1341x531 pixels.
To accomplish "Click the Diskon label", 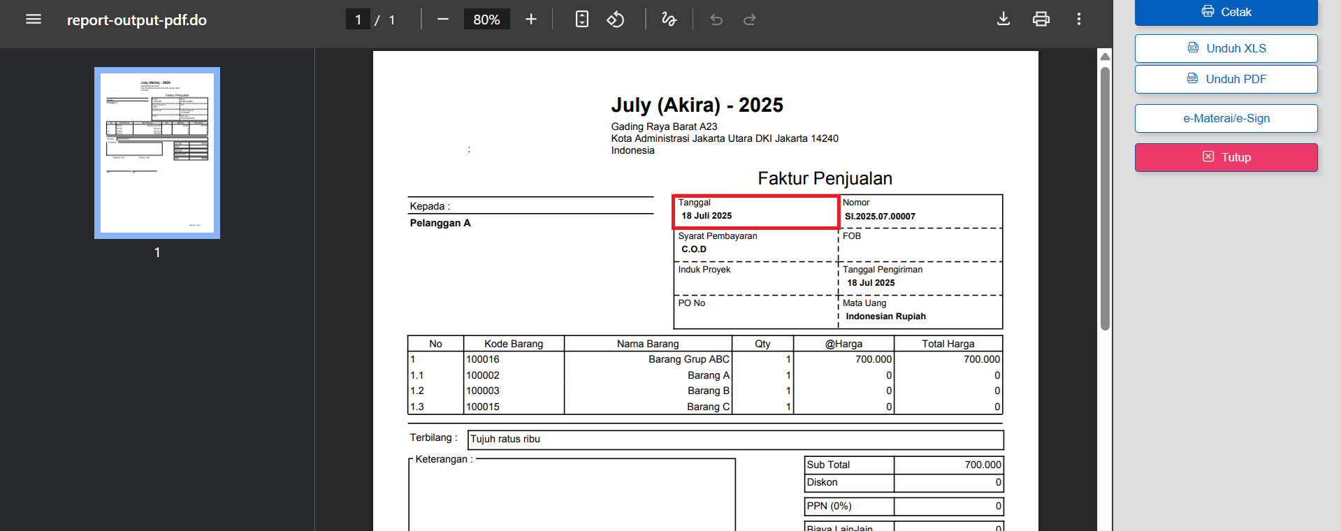I will pos(822,482).
